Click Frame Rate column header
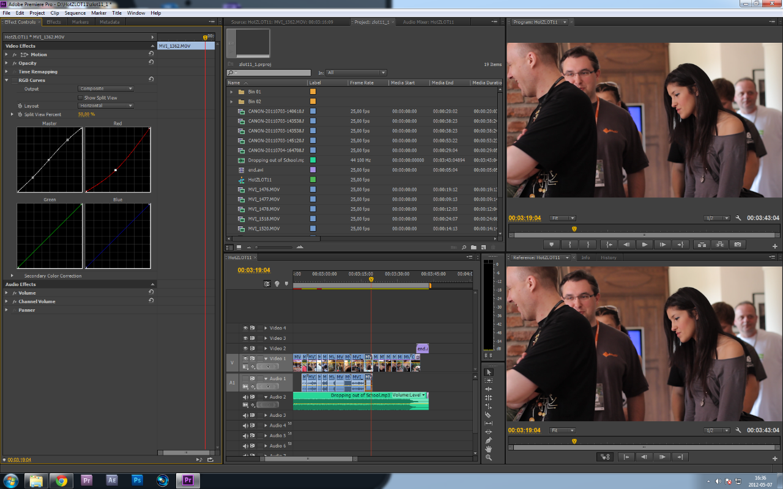 368,83
